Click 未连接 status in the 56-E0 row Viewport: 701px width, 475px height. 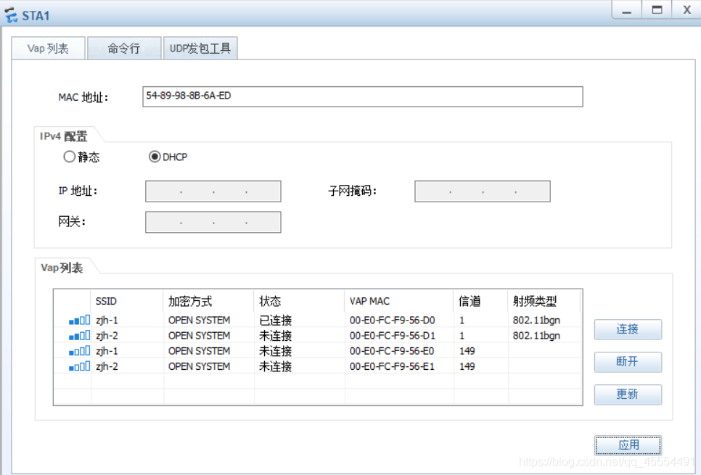tap(276, 351)
